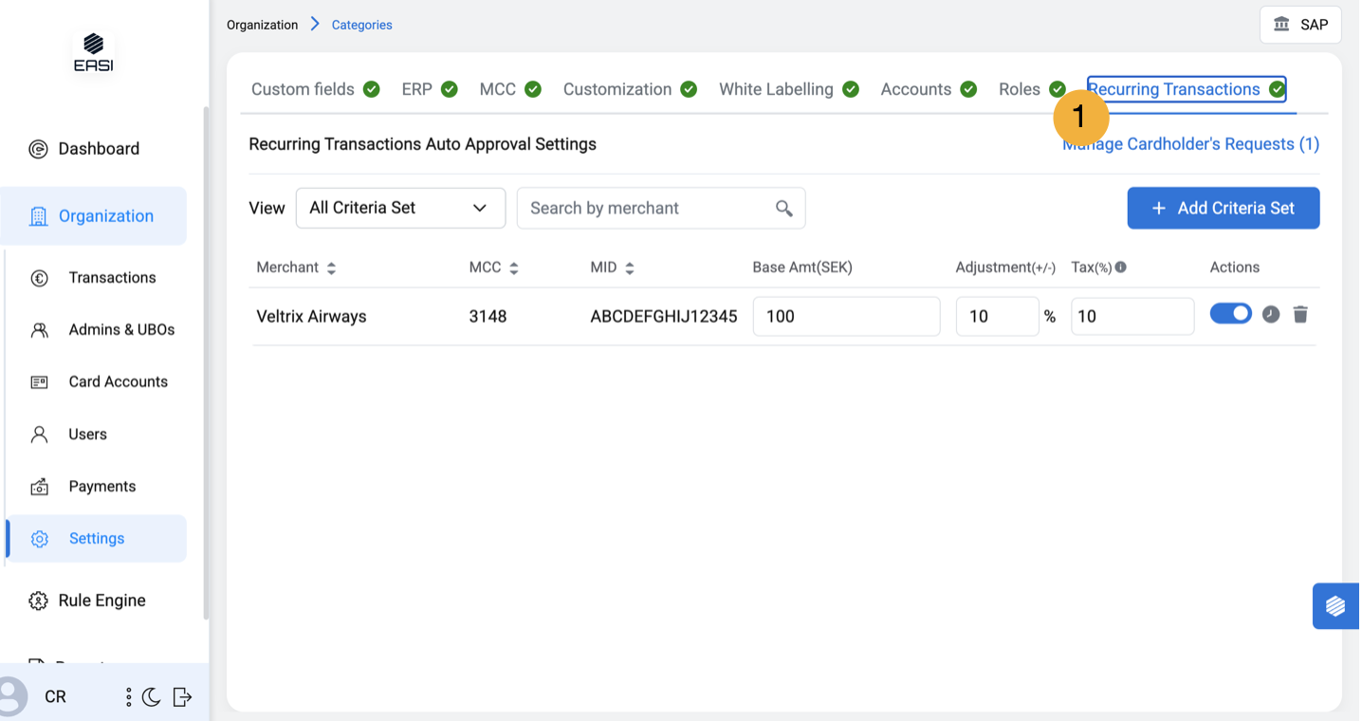The width and height of the screenshot is (1362, 721).
Task: Open the three-dot user menu
Action: [x=128, y=697]
